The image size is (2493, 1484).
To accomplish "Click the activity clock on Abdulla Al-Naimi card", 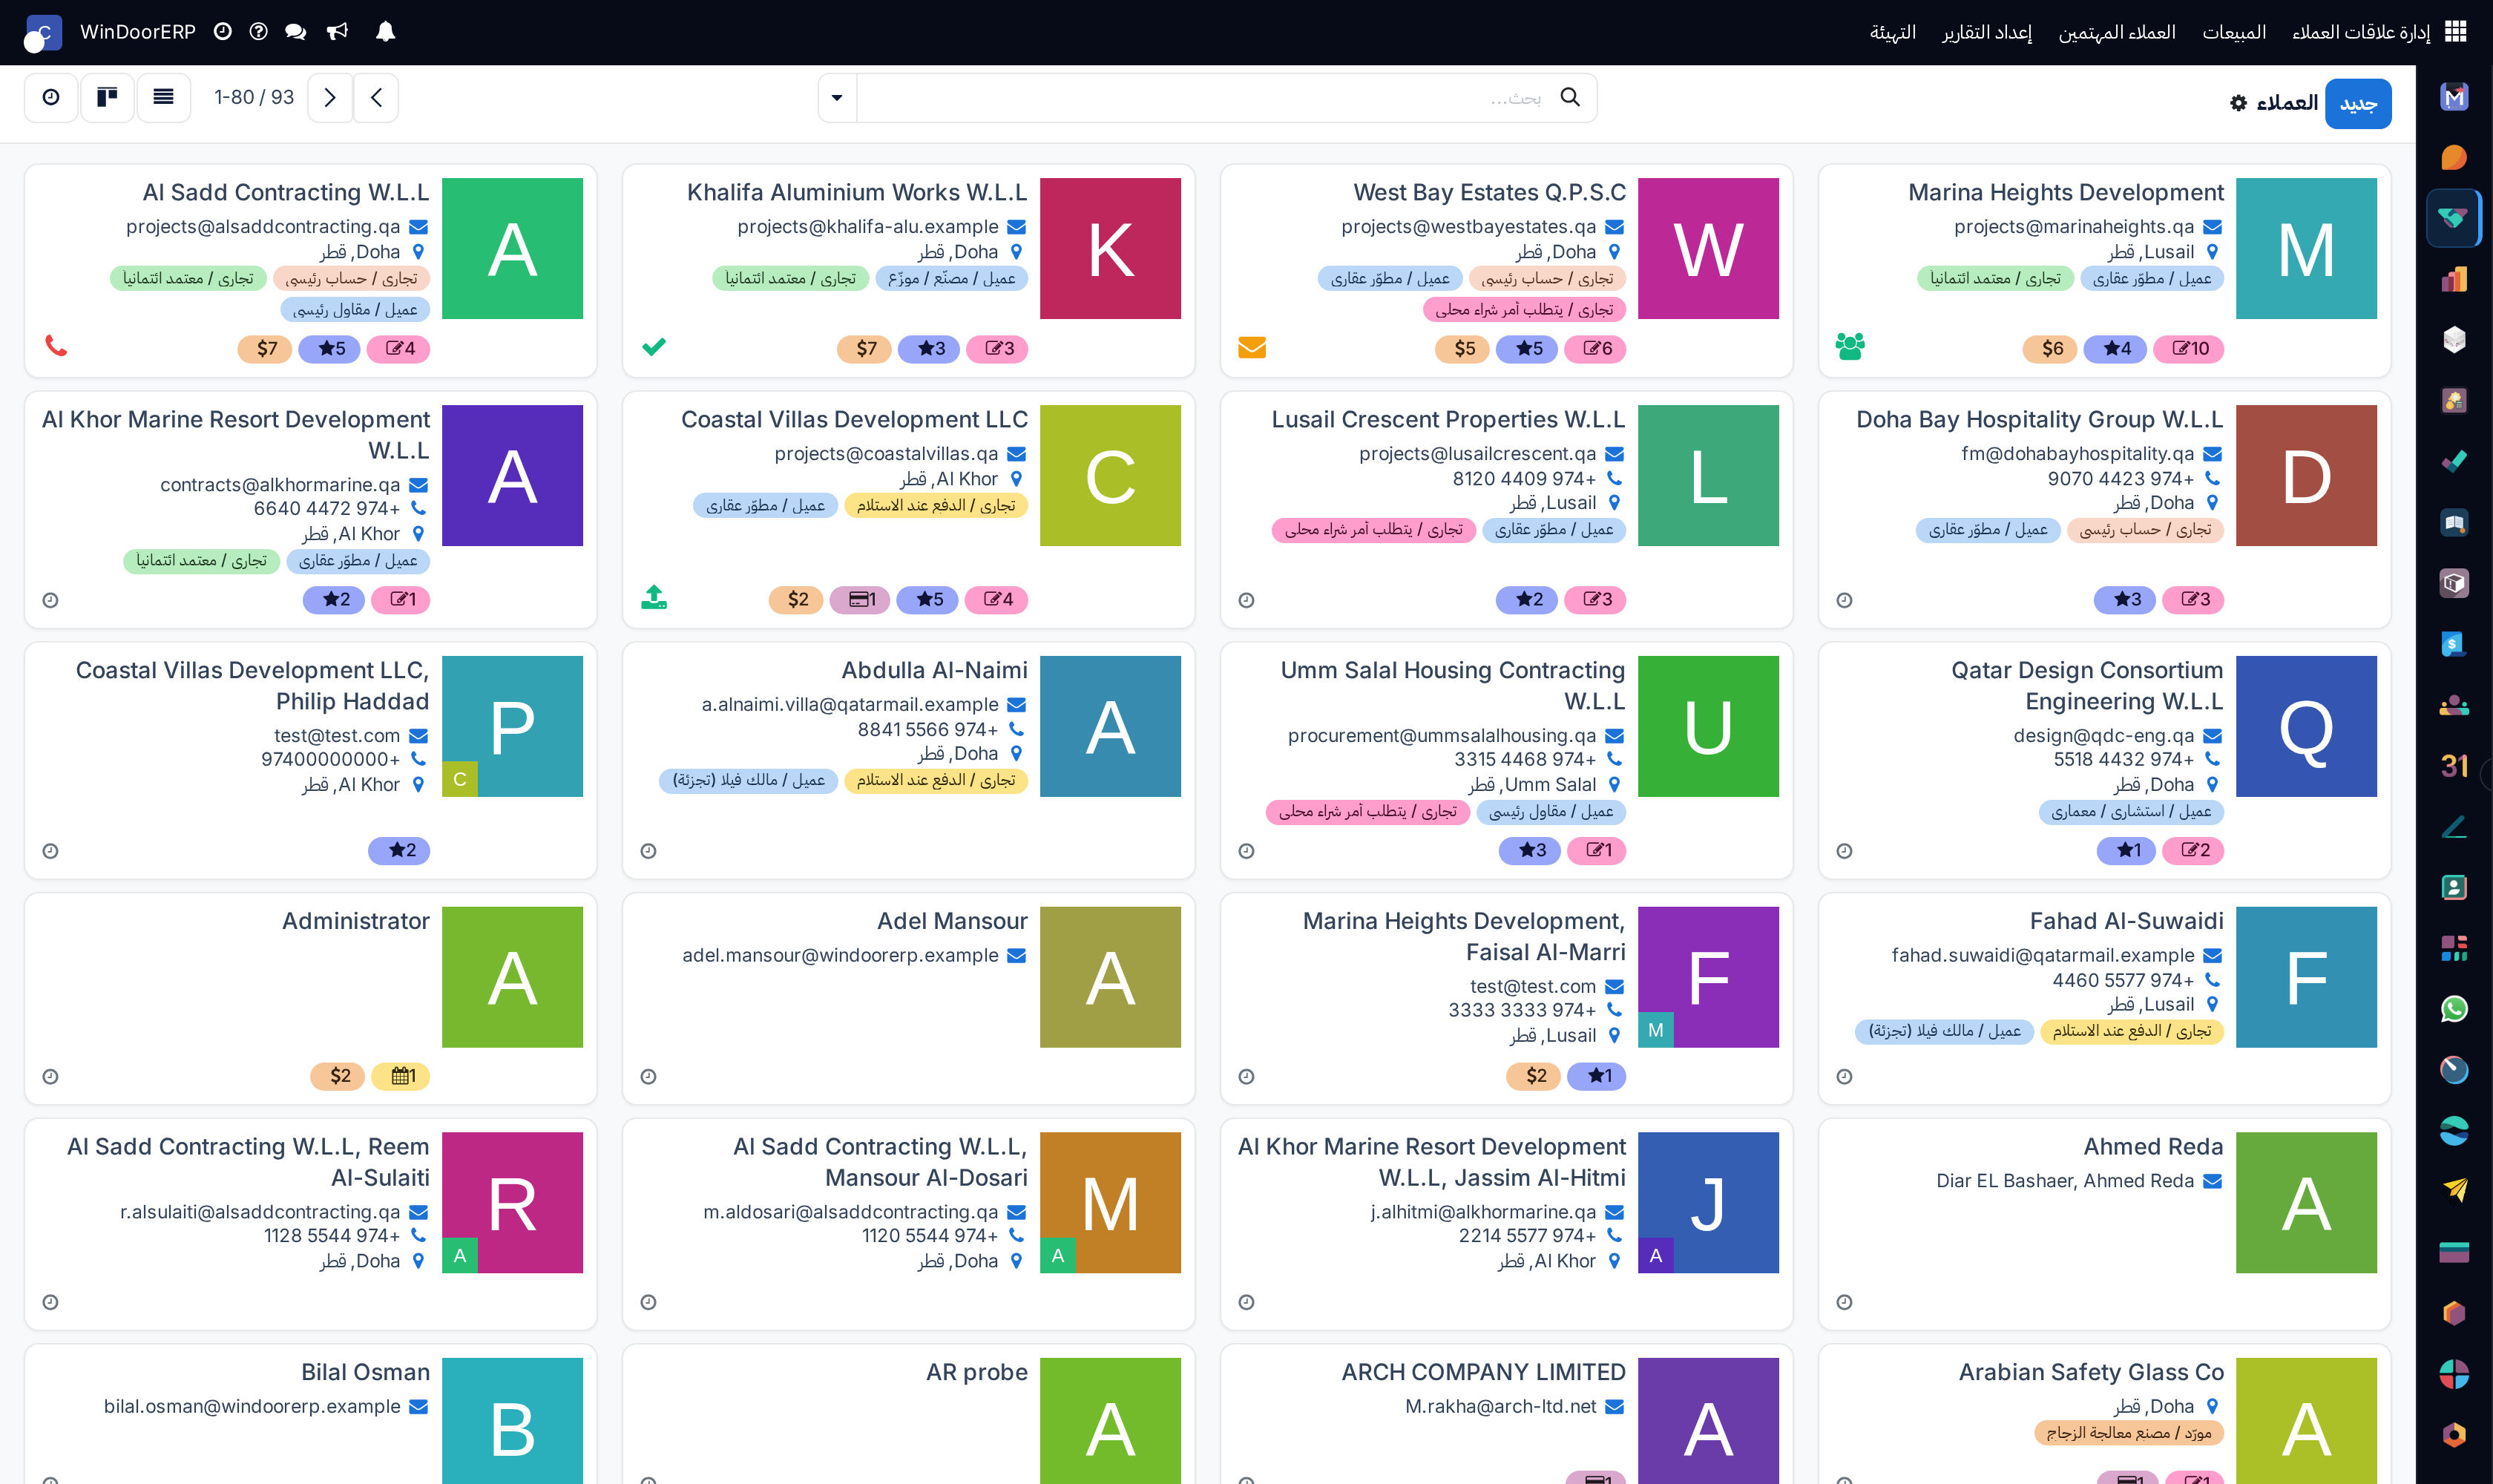I will tap(648, 851).
